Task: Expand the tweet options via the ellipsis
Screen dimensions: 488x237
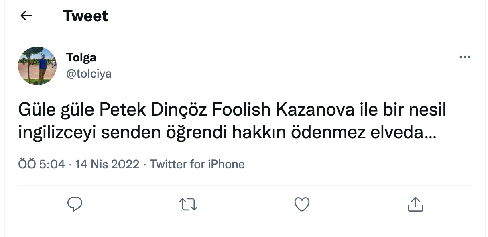Action: pyautogui.click(x=464, y=57)
